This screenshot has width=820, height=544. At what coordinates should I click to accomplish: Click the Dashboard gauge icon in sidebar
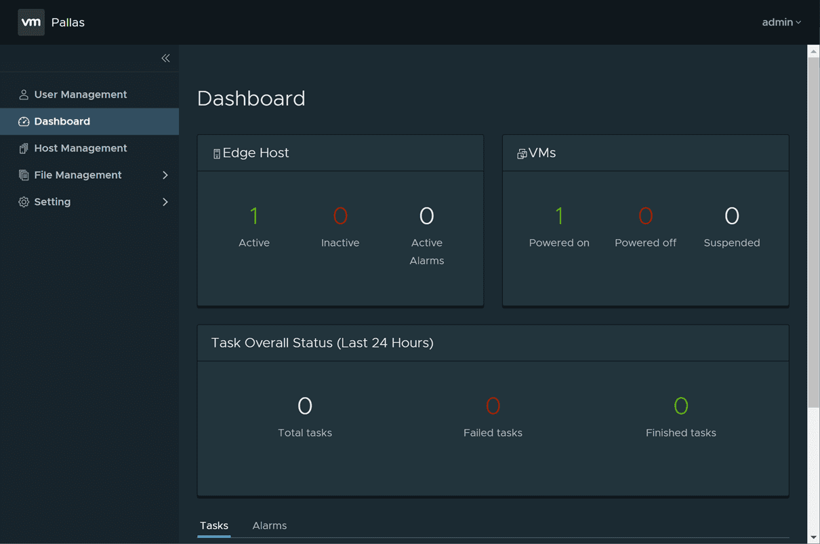(x=24, y=122)
